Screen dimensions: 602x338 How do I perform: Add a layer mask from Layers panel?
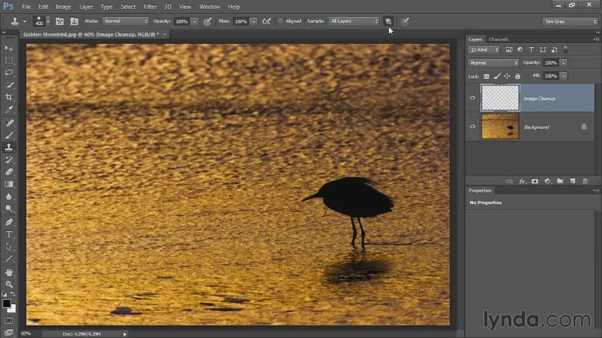click(x=535, y=182)
